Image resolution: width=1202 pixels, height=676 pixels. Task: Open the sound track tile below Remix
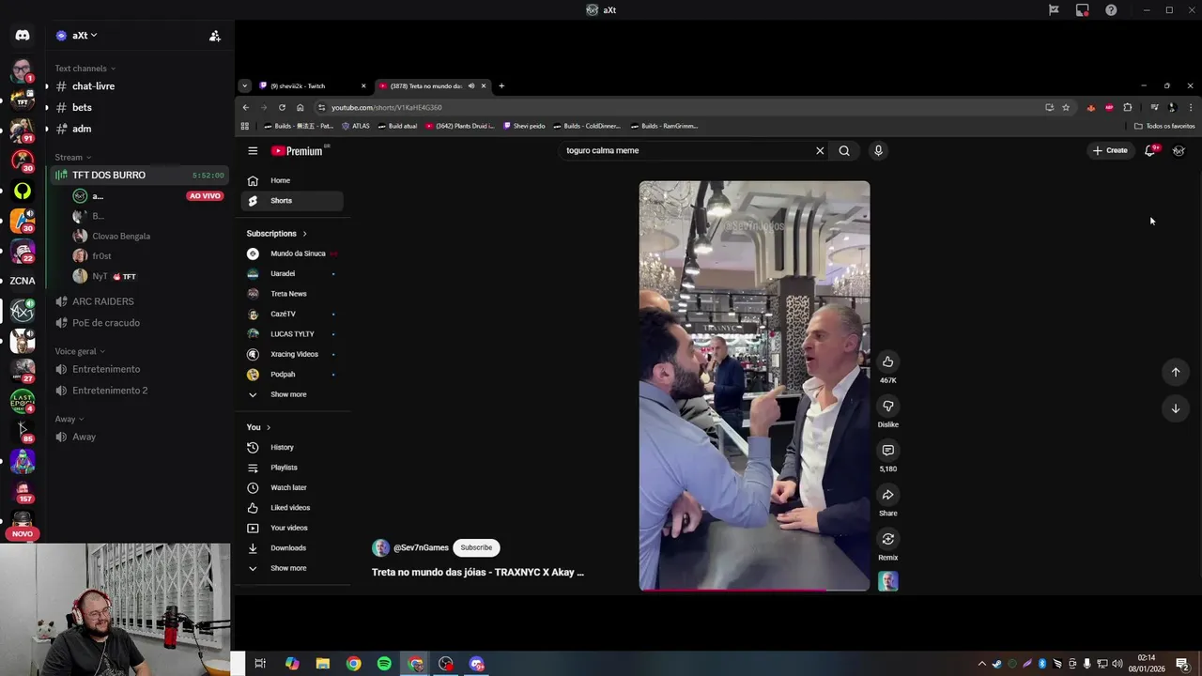[887, 581]
